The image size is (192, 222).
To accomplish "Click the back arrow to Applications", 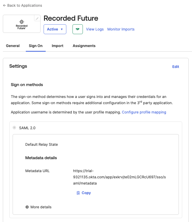I will 4,5.
